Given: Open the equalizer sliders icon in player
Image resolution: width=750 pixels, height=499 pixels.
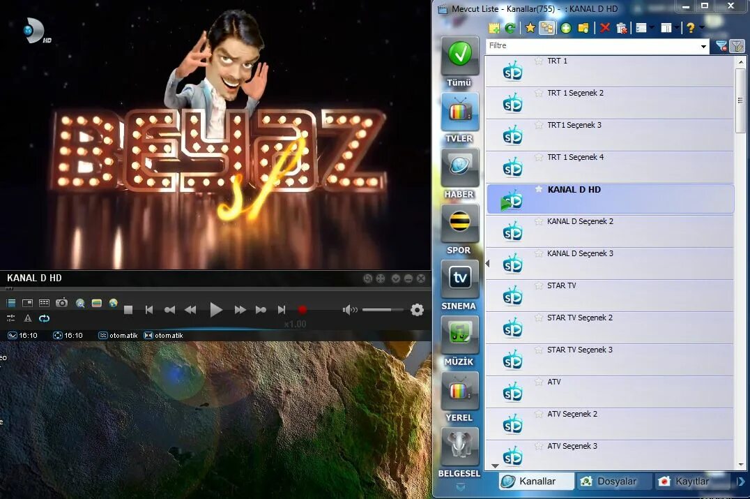Looking at the screenshot, I should pos(10,318).
